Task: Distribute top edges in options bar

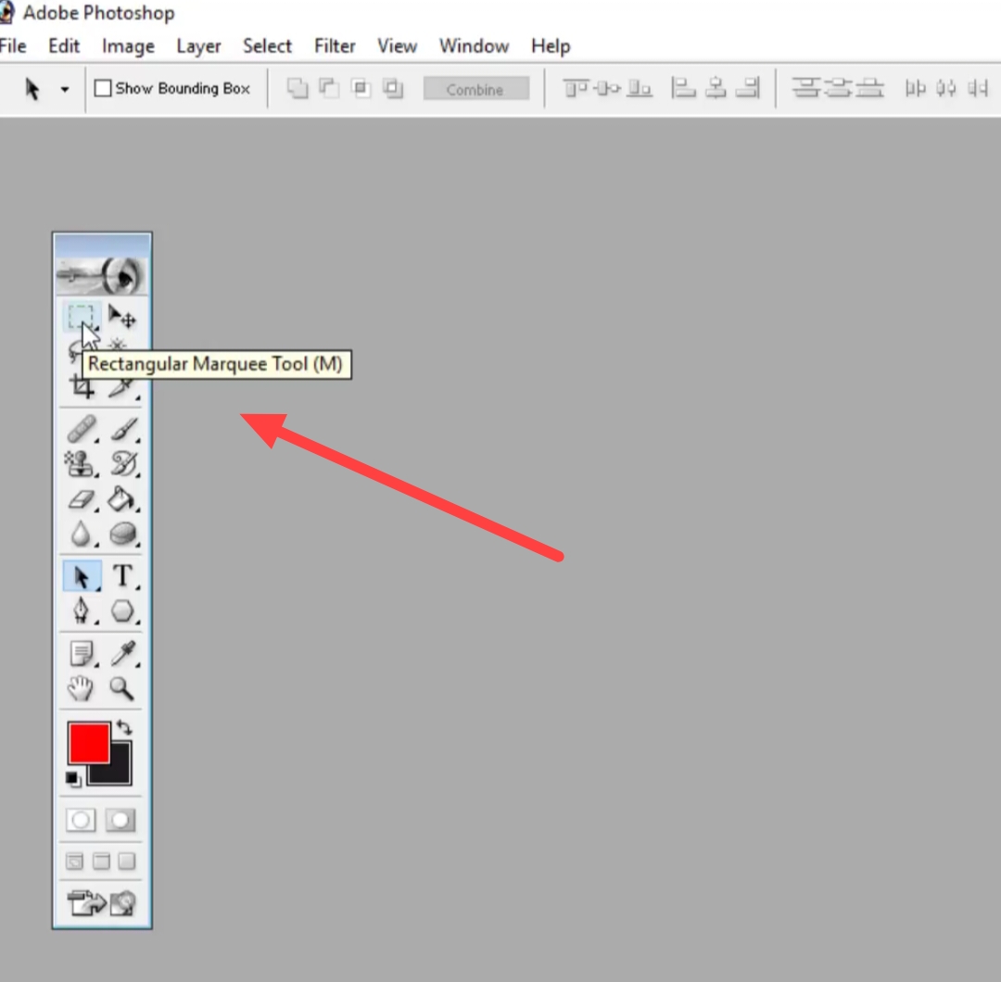Action: (806, 88)
